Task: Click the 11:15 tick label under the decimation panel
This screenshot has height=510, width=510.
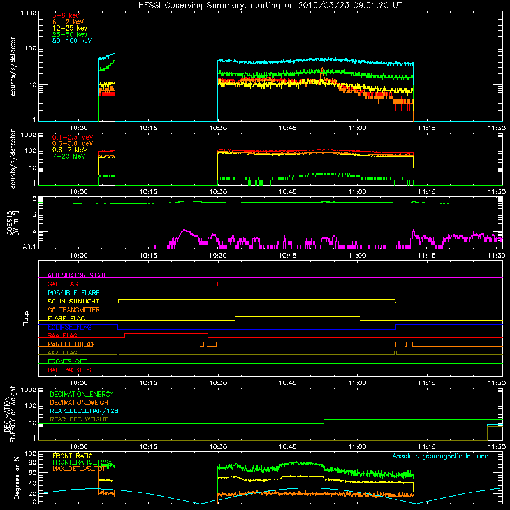Action: click(x=426, y=447)
